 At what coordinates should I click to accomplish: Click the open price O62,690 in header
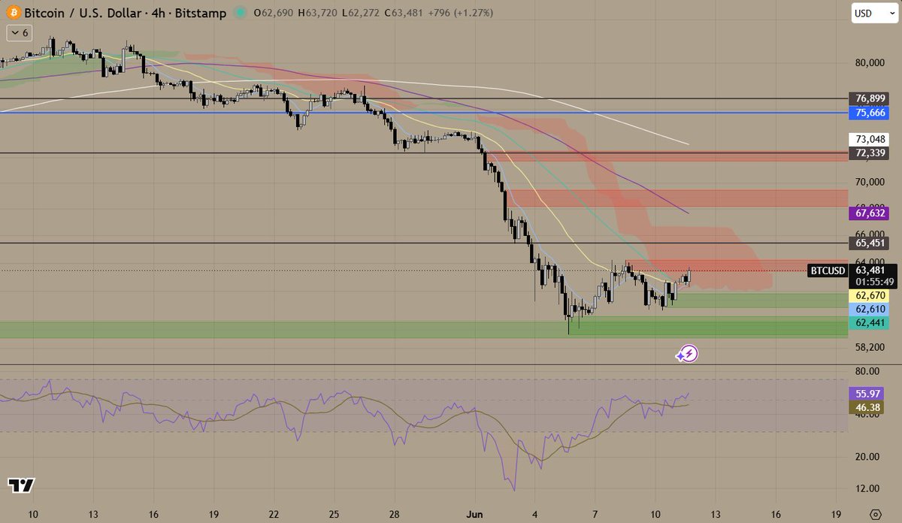pyautogui.click(x=275, y=13)
